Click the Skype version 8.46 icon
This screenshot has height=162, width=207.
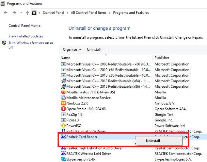coord(63,159)
